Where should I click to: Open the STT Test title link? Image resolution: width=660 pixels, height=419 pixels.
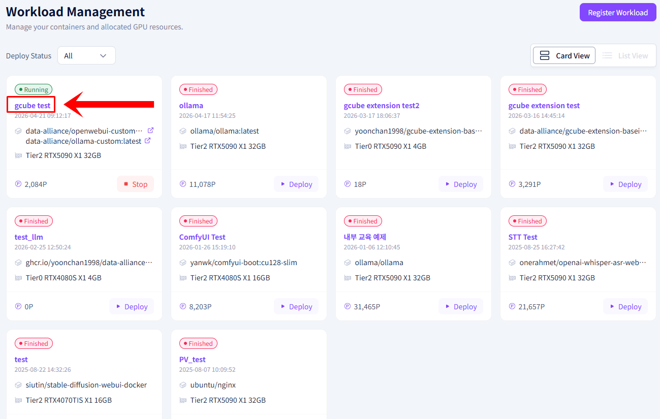[523, 237]
